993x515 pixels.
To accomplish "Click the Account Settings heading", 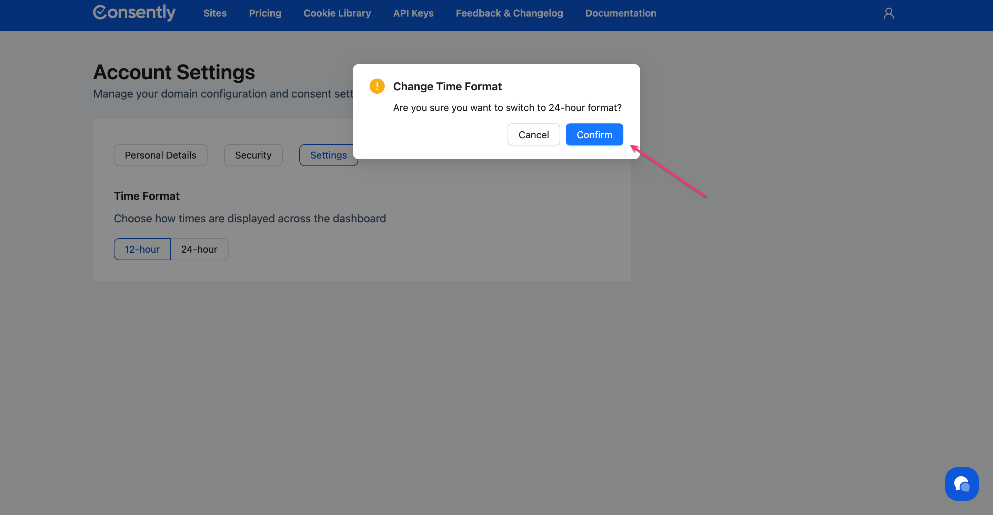I will (174, 72).
